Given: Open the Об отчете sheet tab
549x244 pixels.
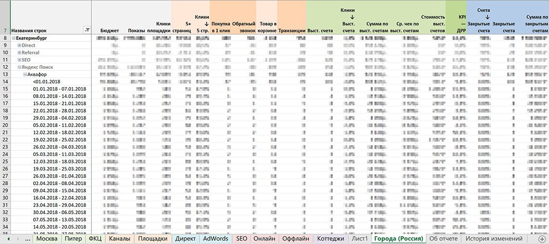Looking at the screenshot, I should tap(443, 239).
